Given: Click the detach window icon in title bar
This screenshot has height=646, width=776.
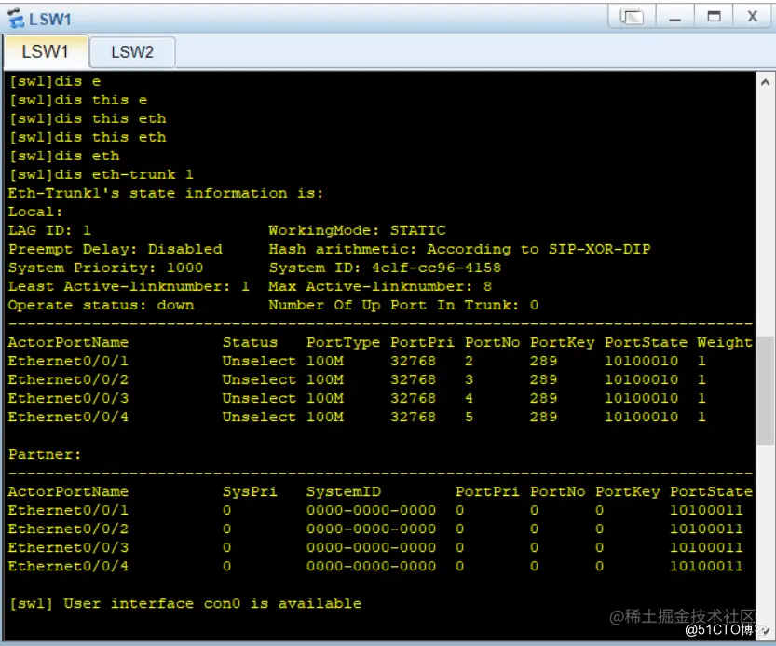Looking at the screenshot, I should pyautogui.click(x=632, y=17).
